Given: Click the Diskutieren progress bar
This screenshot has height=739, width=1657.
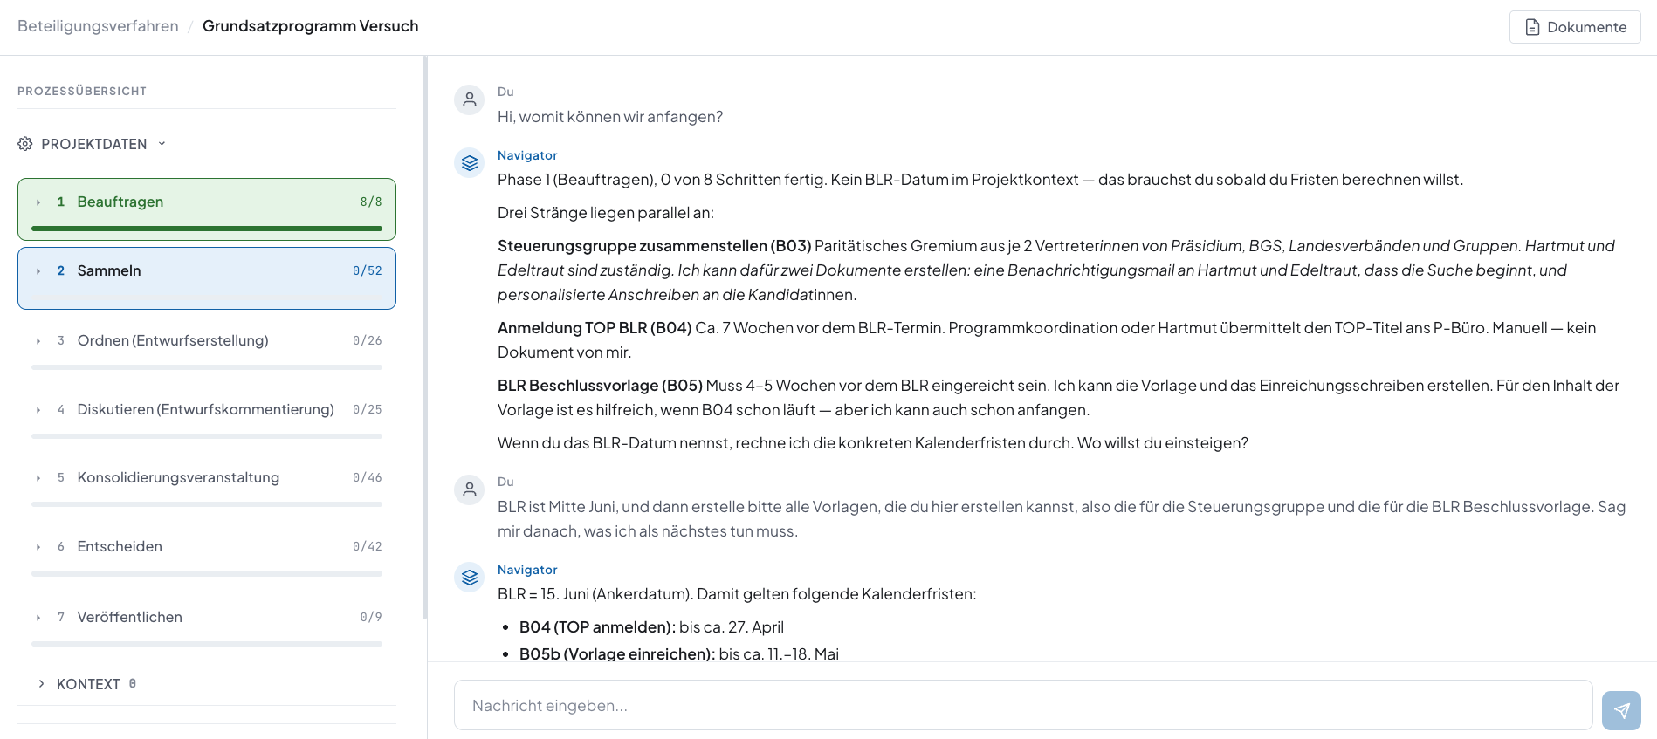Looking at the screenshot, I should coord(207,436).
